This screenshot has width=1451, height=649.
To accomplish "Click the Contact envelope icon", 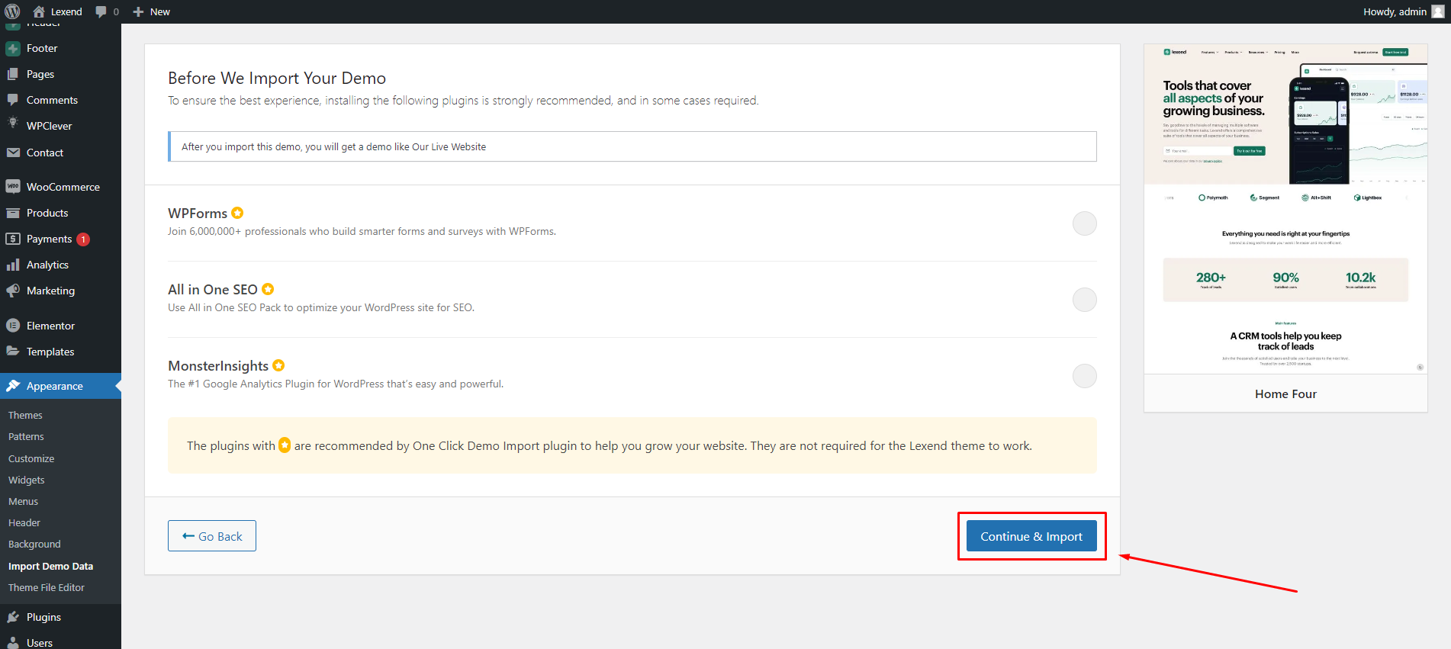I will coord(13,153).
